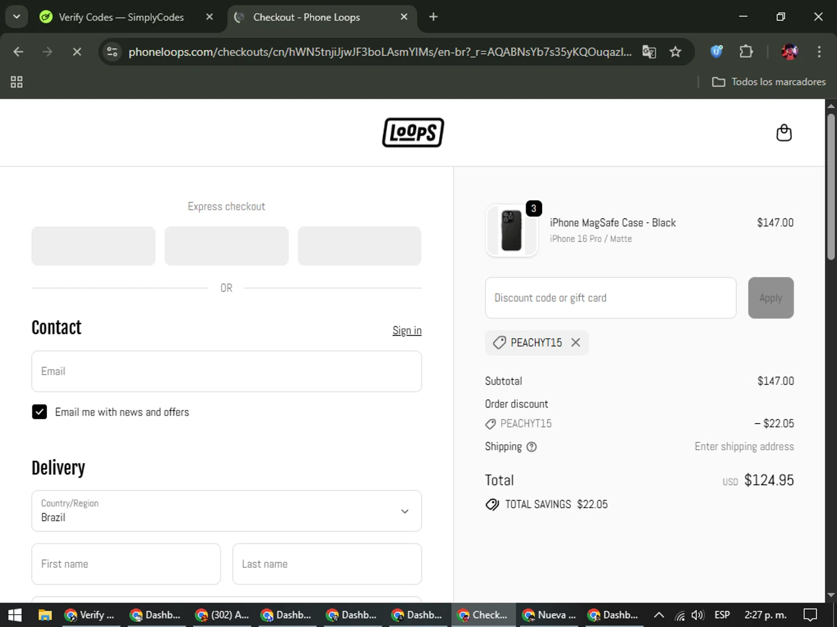Change the ESP input language
837x627 pixels.
(x=722, y=615)
